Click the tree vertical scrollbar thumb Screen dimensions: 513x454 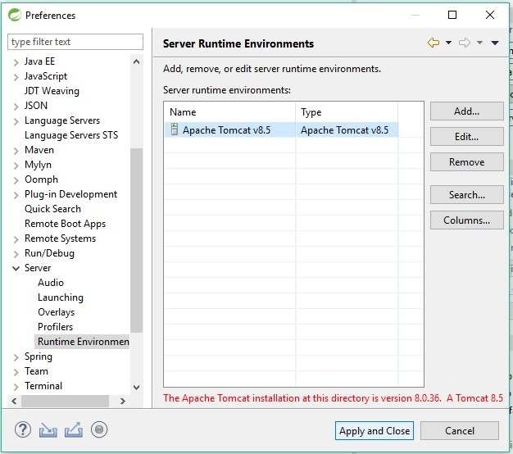[x=136, y=240]
